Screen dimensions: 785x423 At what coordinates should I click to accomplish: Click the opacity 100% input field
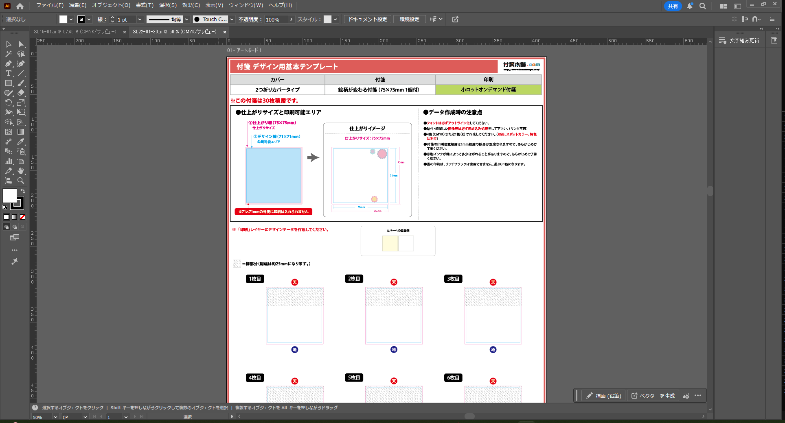[276, 20]
